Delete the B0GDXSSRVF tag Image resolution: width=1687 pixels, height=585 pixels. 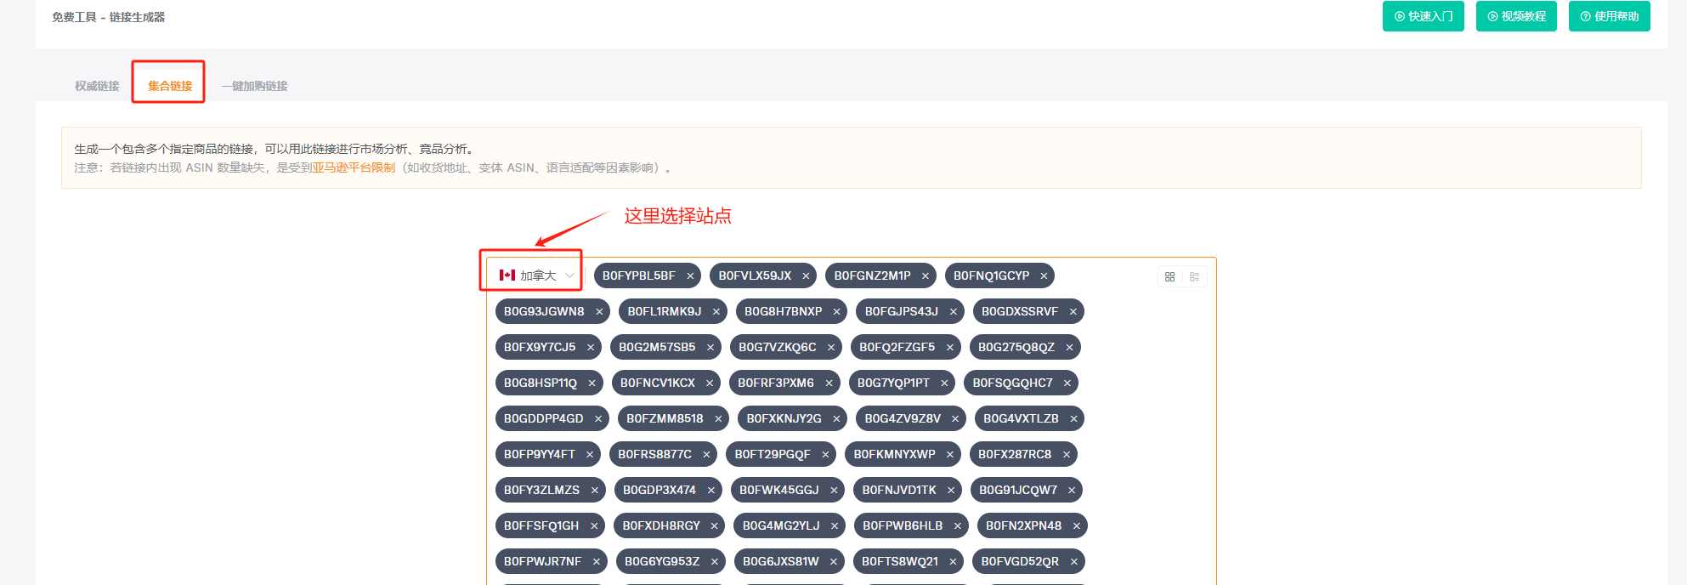click(x=1073, y=311)
